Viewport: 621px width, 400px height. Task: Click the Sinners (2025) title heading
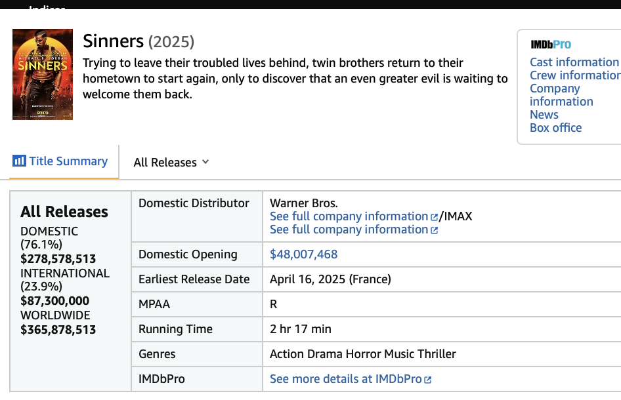[139, 41]
